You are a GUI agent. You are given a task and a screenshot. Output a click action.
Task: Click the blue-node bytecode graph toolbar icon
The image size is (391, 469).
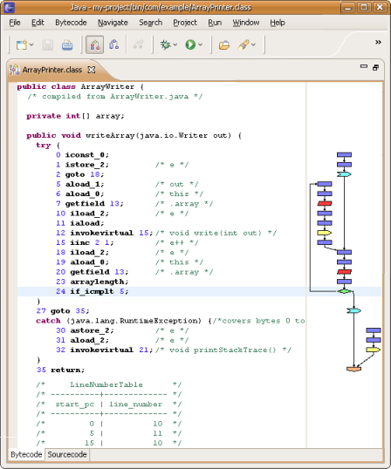tap(113, 44)
